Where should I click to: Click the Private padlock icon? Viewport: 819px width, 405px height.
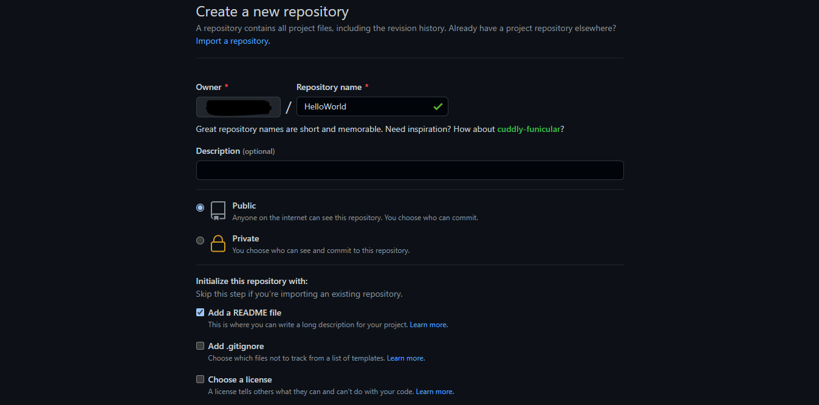click(218, 243)
